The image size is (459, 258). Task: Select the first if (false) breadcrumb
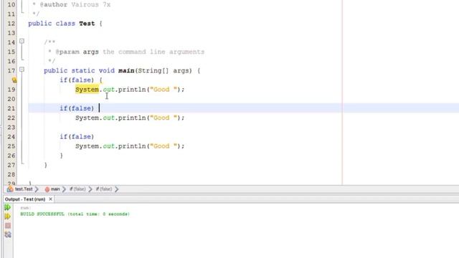(77, 189)
